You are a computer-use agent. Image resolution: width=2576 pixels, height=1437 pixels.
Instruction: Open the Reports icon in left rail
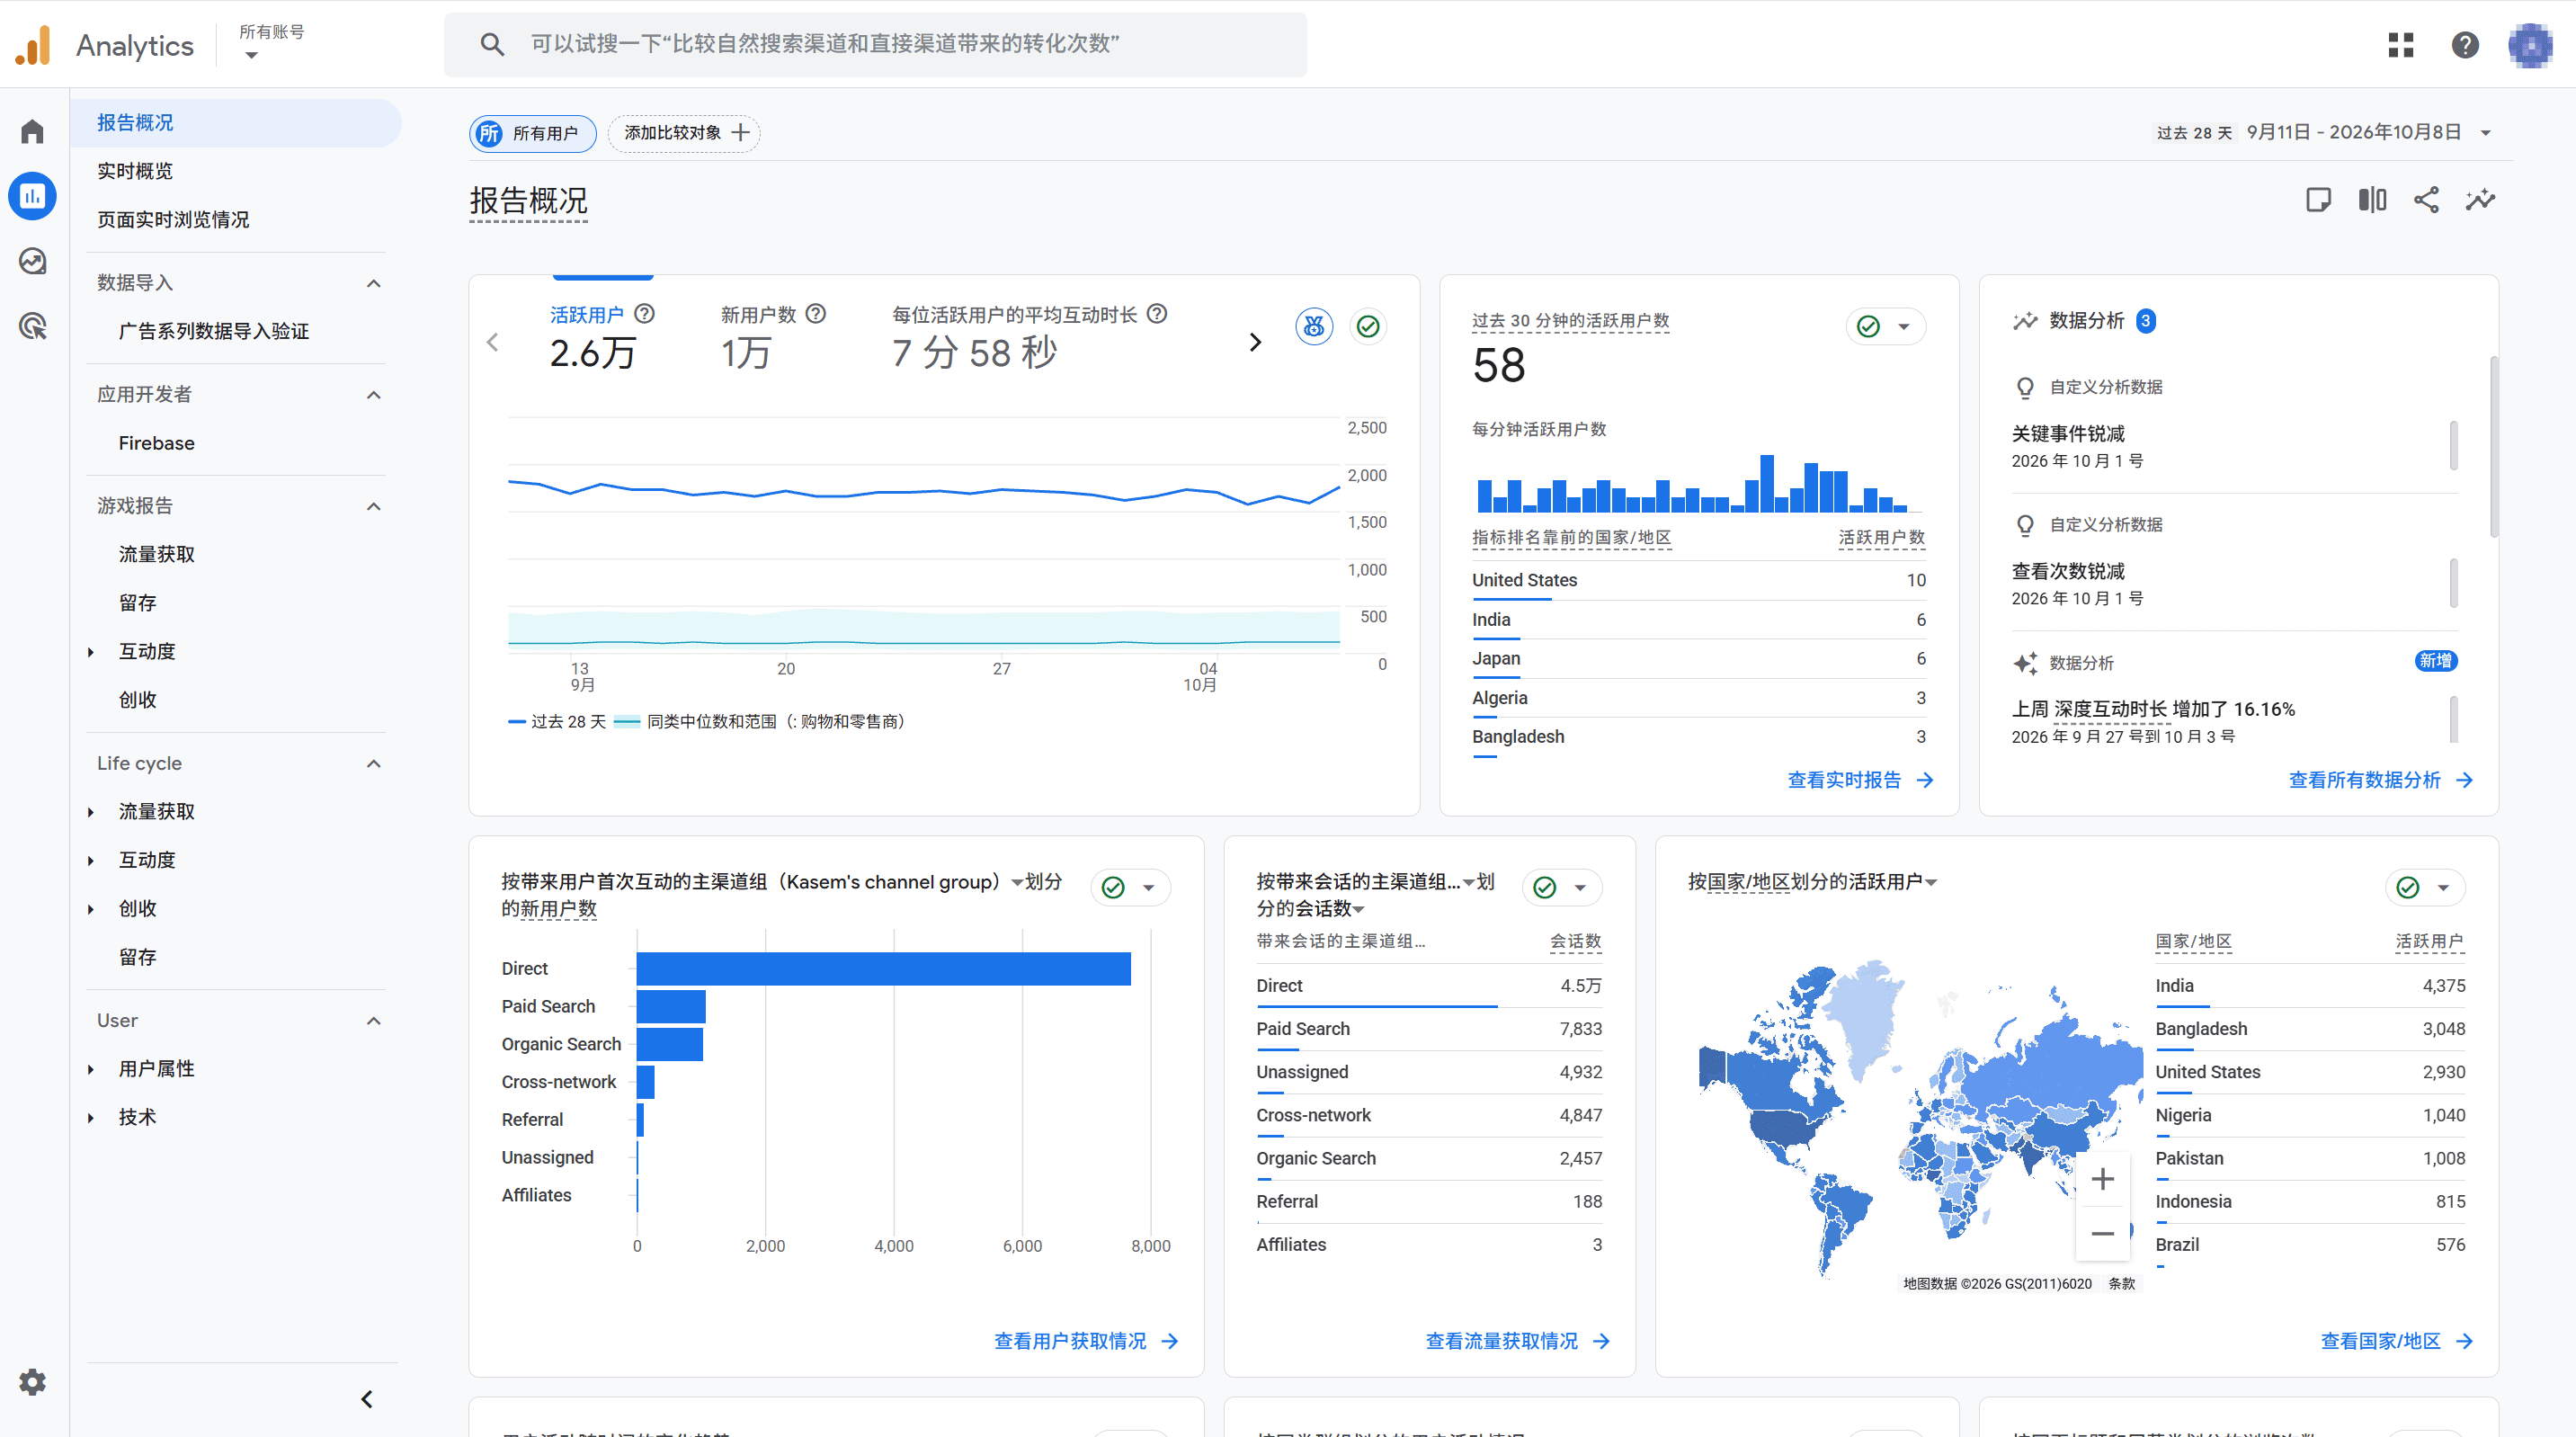33,196
